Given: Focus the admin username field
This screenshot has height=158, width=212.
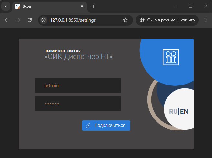Looking at the screenshot, I should (x=78, y=85).
